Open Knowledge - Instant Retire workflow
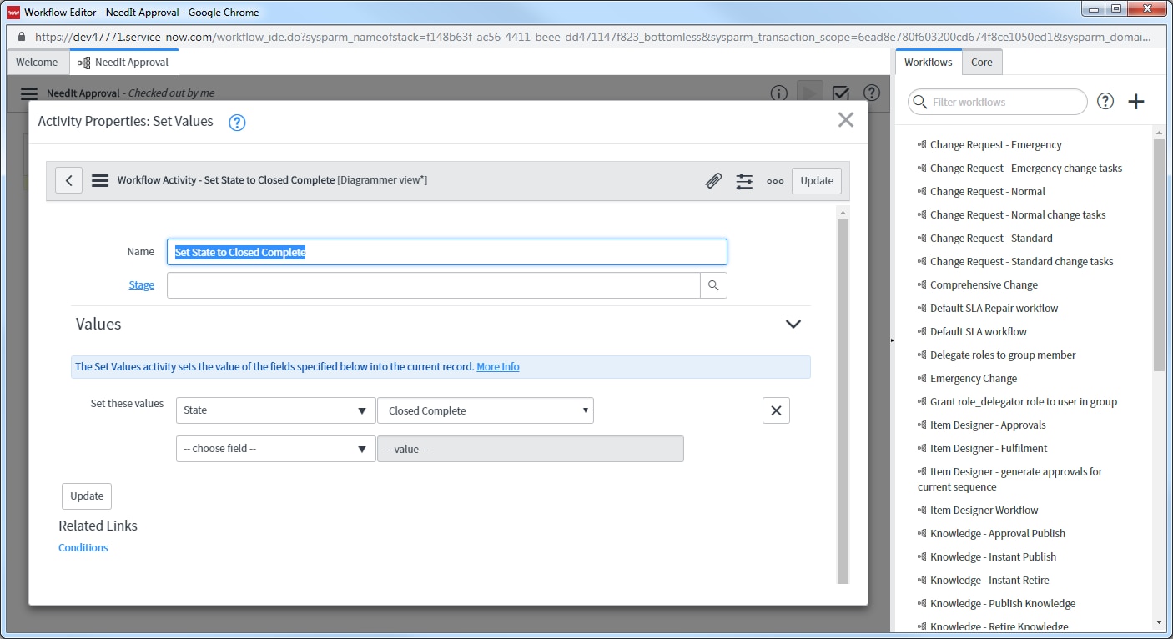This screenshot has width=1173, height=639. [x=989, y=581]
